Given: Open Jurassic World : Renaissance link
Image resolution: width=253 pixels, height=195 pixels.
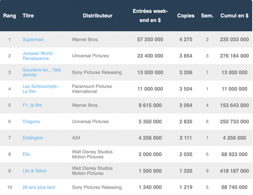Looking at the screenshot, I should (x=39, y=56).
